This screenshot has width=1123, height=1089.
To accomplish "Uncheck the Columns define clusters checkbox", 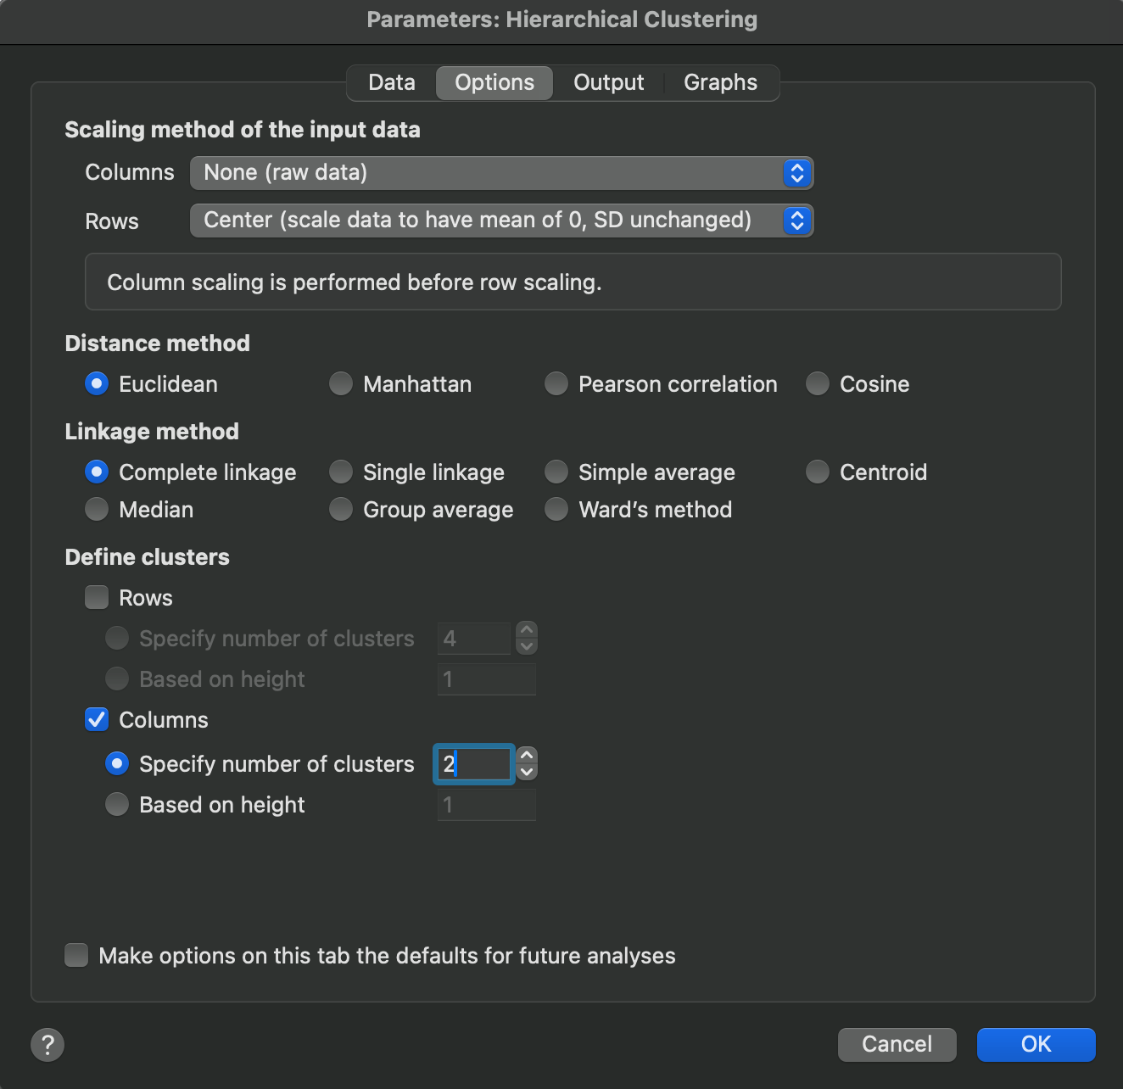I will point(97,720).
